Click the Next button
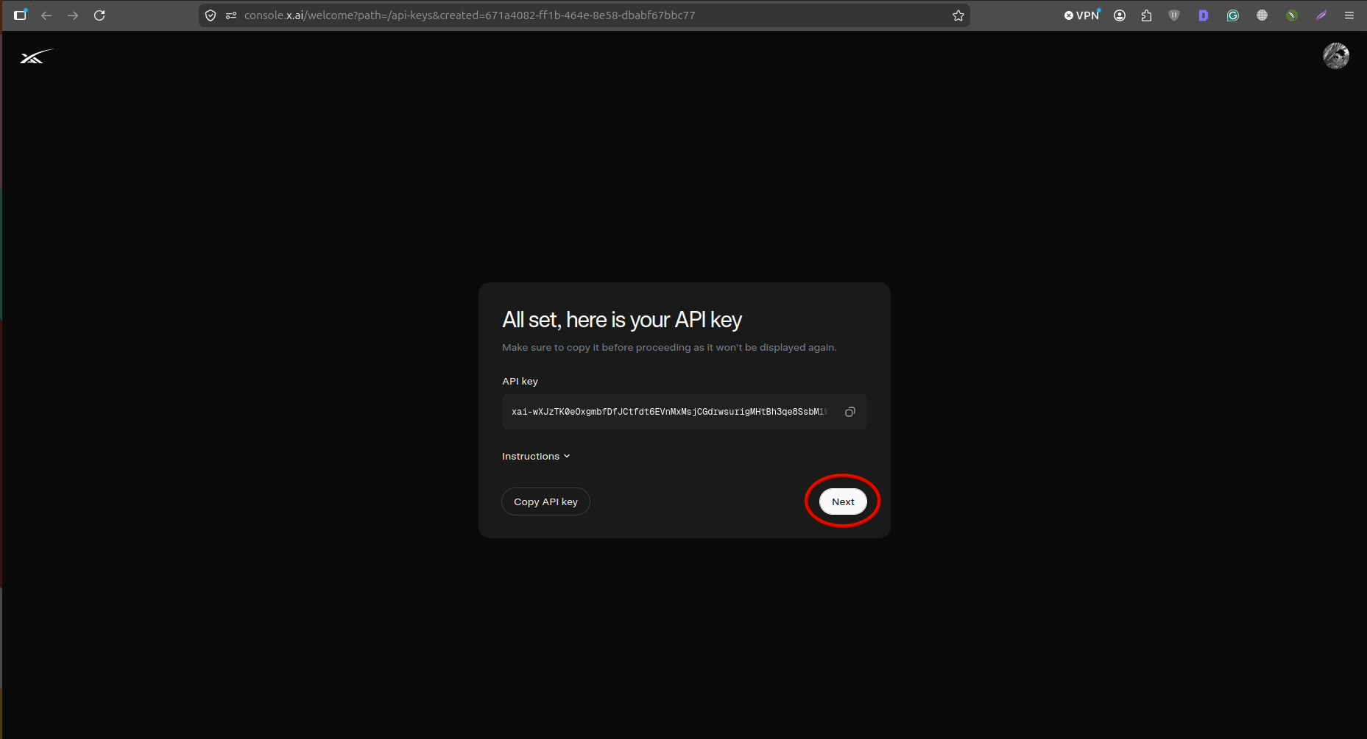 (843, 501)
